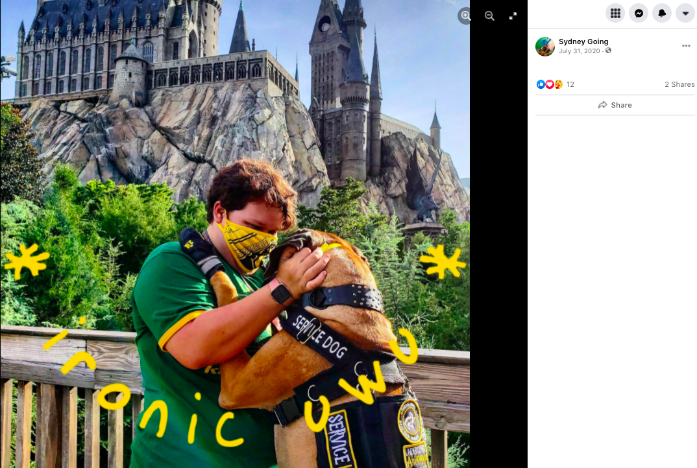Viewport: 697px width, 468px height.
Task: Open the notifications bell
Action: point(662,14)
